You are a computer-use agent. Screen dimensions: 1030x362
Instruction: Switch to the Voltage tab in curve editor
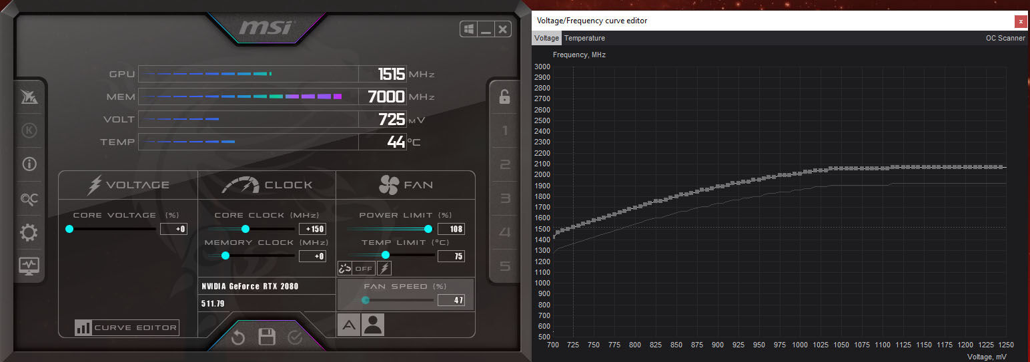tap(546, 39)
